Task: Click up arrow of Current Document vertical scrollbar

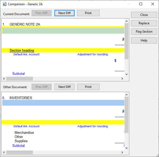Action: click(126, 21)
